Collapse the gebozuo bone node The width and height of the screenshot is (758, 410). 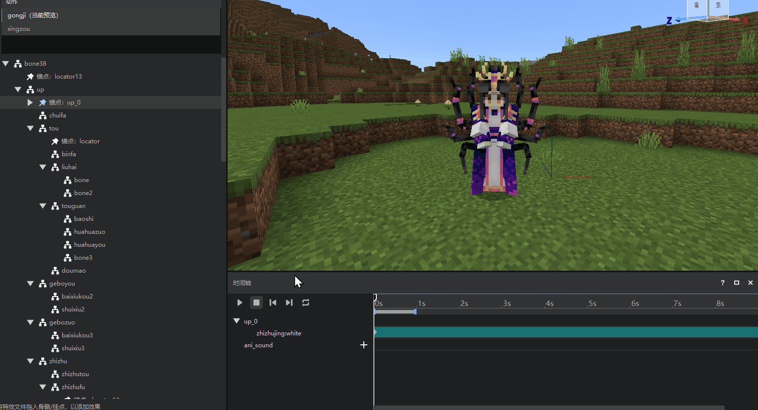tap(30, 322)
